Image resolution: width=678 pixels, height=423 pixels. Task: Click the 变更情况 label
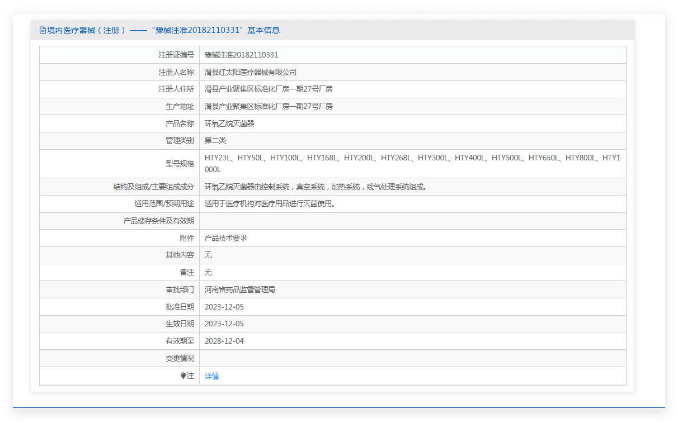click(x=180, y=358)
